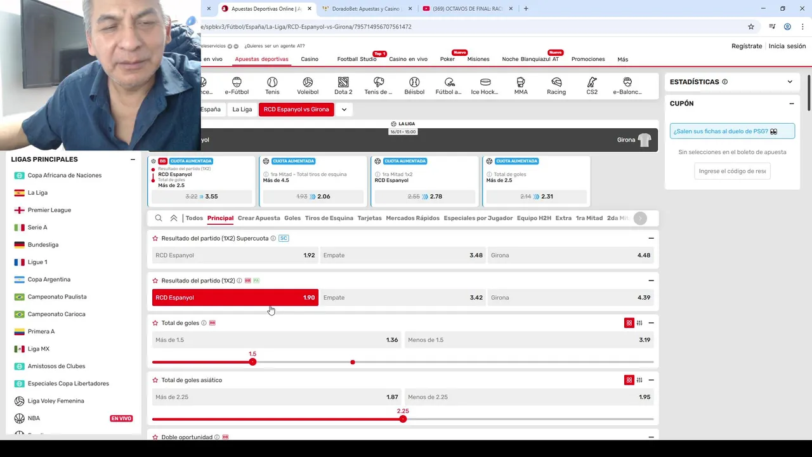This screenshot has width=812, height=457.
Task: Collapse the Total de goles asiático market
Action: 651,380
